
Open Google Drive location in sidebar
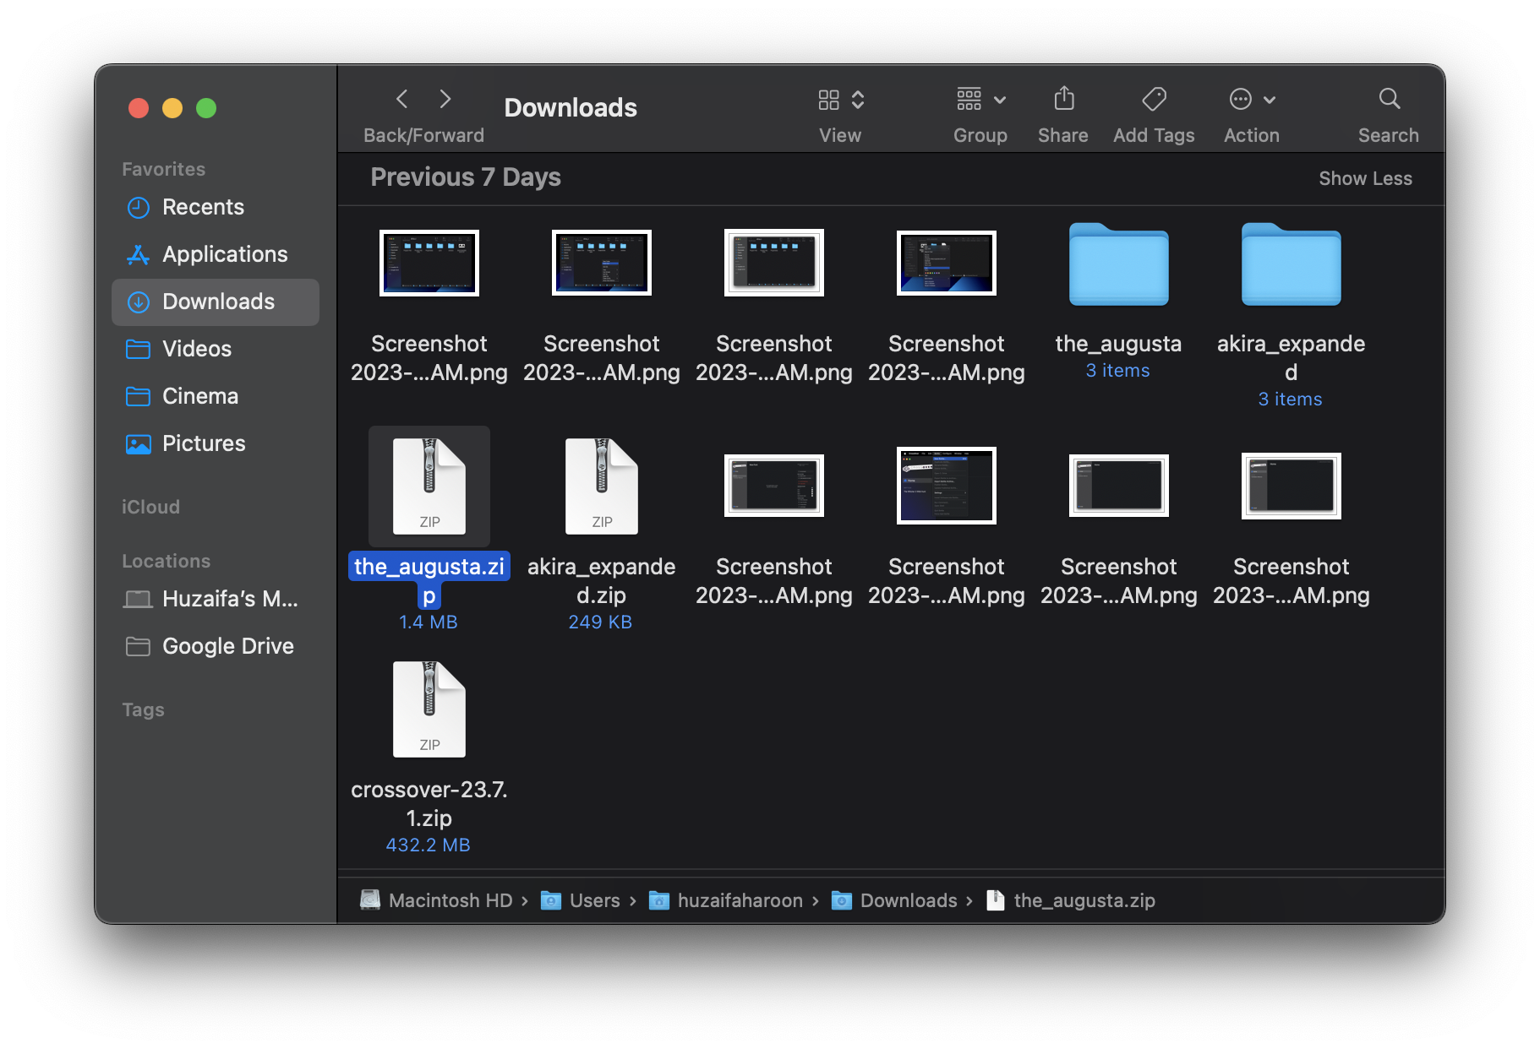227,646
